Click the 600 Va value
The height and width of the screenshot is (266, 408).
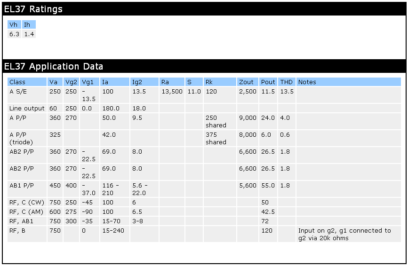point(55,211)
